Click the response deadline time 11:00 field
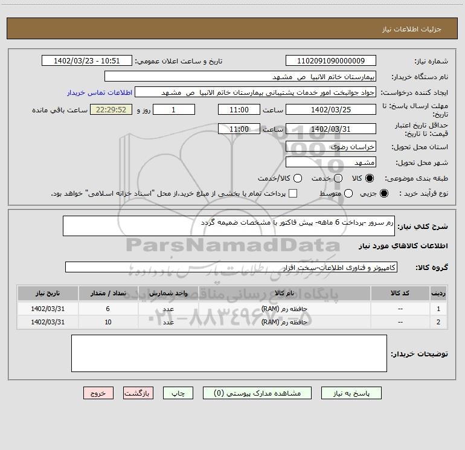Image resolution: width=465 pixels, height=450 pixels. coord(239,109)
